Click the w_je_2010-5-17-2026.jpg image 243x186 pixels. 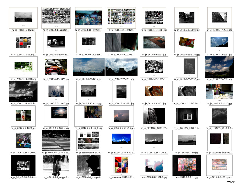coord(187,18)
